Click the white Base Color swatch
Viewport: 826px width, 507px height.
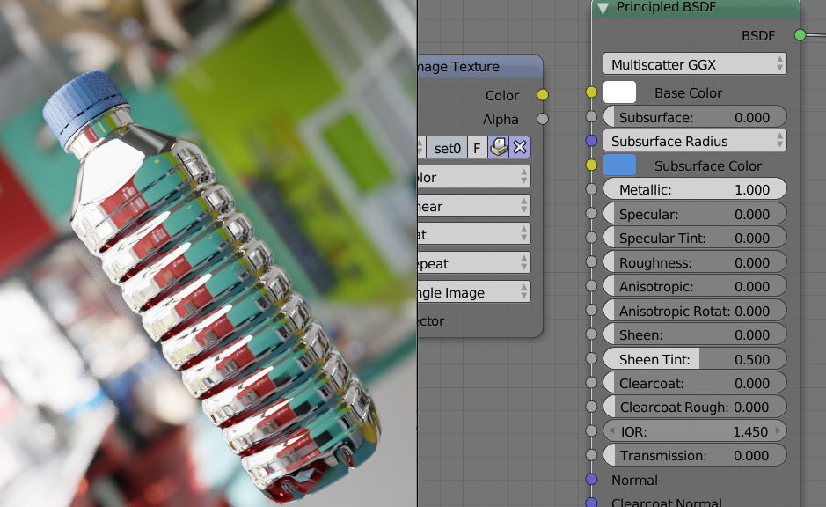(x=619, y=92)
